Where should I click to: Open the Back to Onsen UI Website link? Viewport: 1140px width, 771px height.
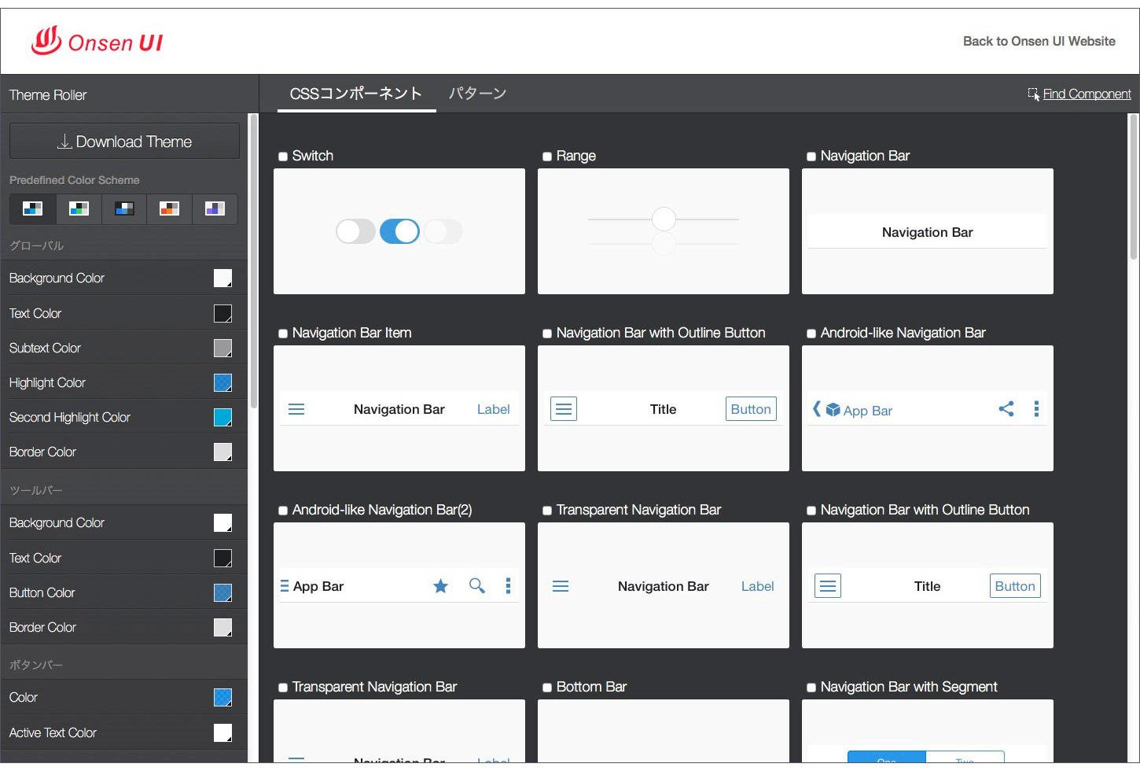[1039, 41]
